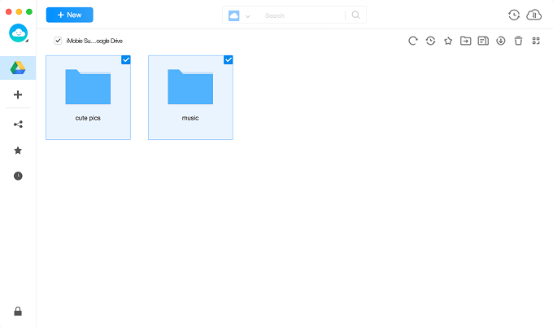Move selected items with folder-arrow icon
The image size is (553, 327).
pos(465,41)
